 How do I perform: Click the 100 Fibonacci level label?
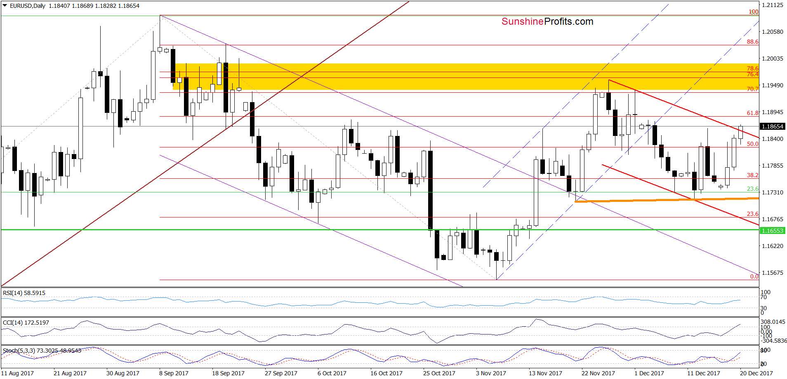pos(754,12)
